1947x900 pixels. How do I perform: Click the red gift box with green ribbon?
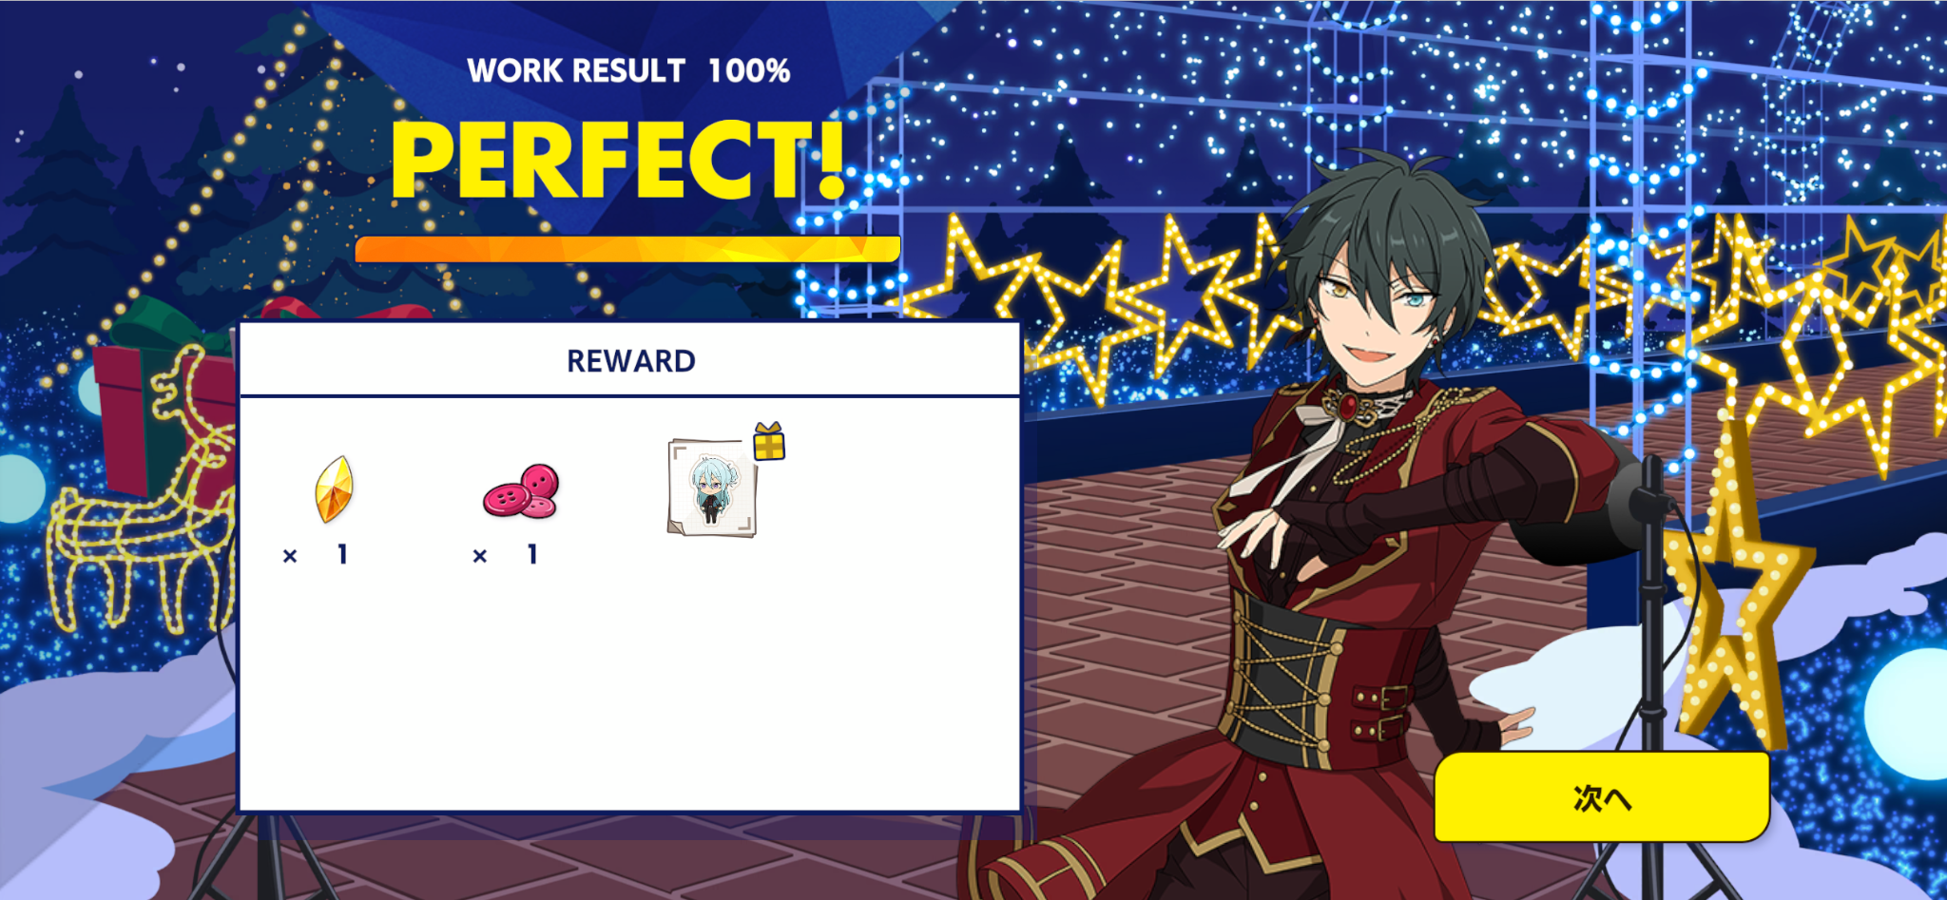click(x=162, y=399)
